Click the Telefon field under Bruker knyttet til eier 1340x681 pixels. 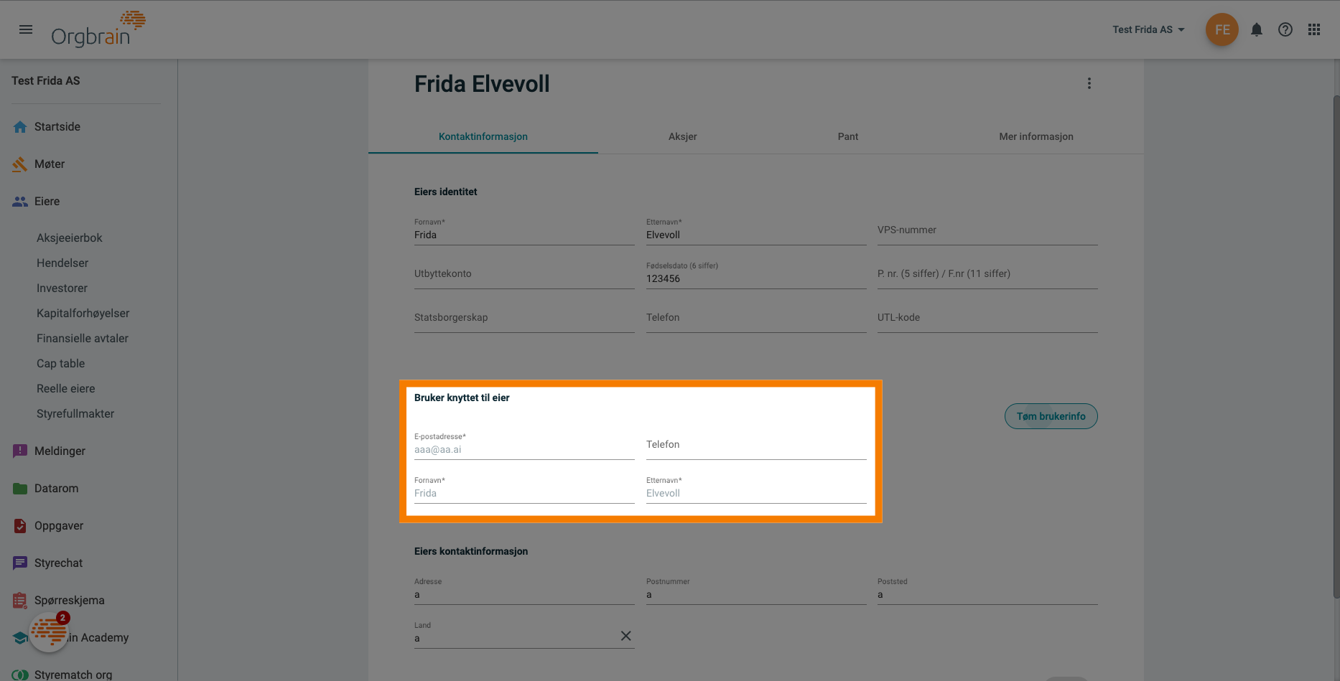756,446
